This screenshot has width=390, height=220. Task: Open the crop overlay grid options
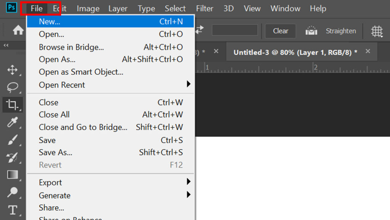point(377,31)
